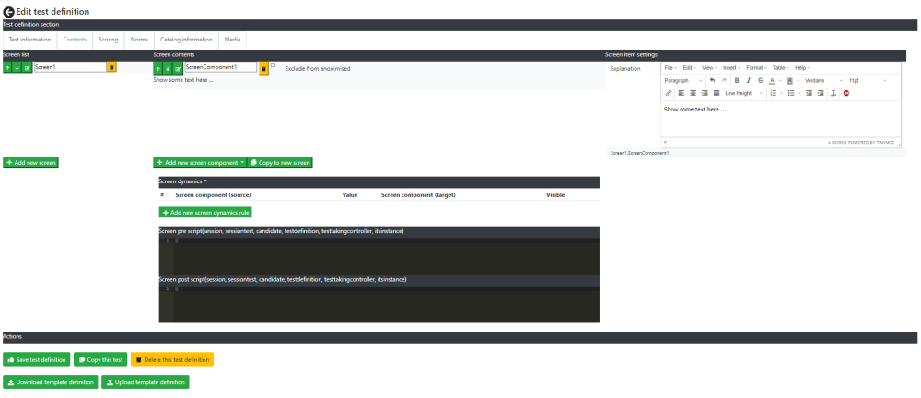Click the ScreenComponent1 name input field

(221, 67)
